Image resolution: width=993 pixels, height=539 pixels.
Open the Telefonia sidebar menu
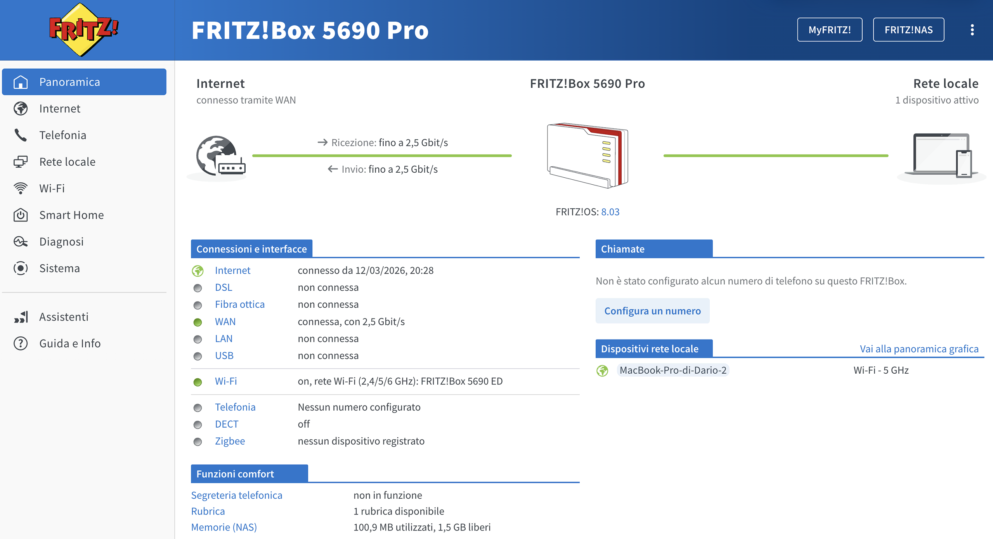84,135
